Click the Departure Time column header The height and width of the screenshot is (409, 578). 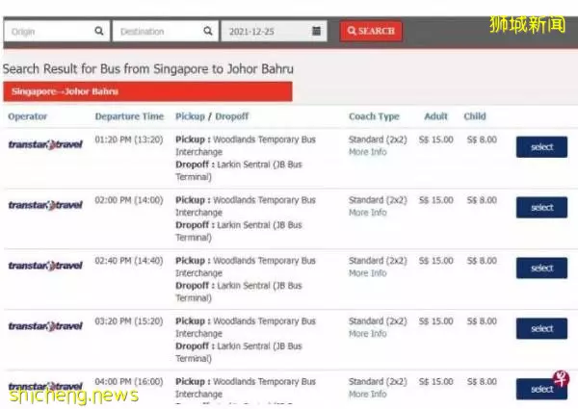129,116
